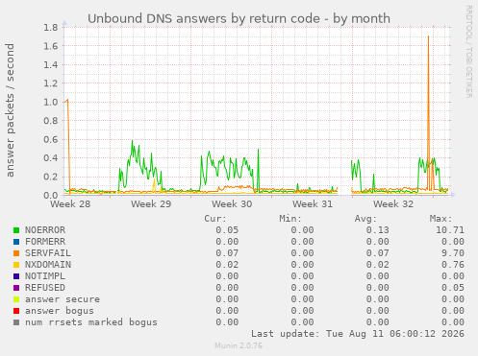Click the Week 28 axis label
Image resolution: width=478 pixels, height=356 pixels.
tap(70, 204)
